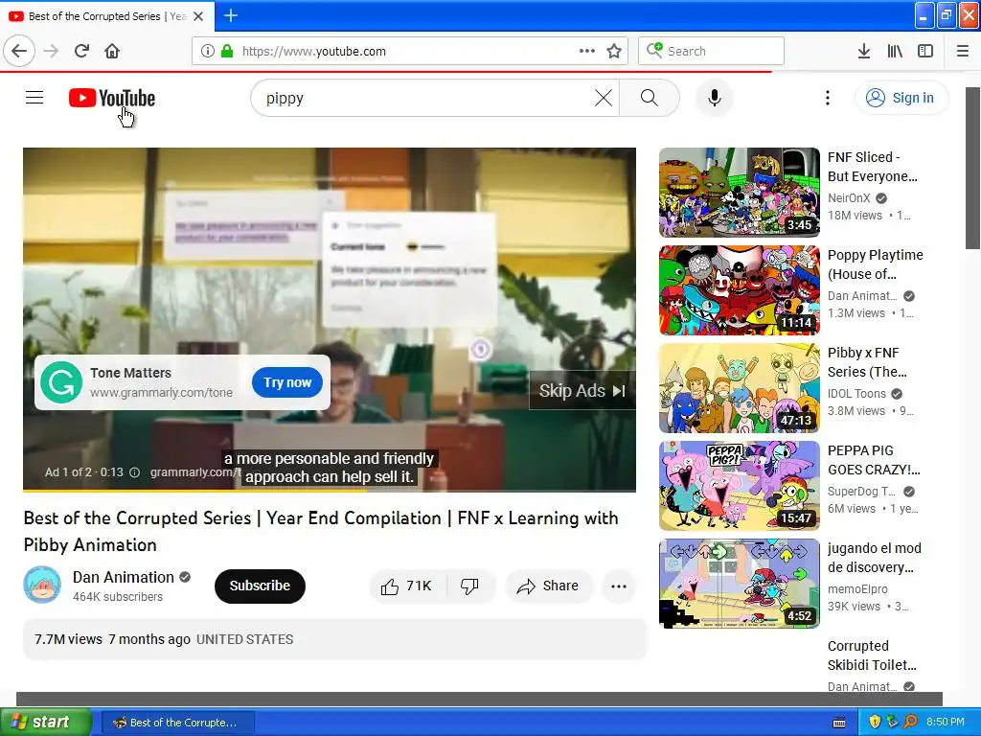Screen dimensions: 981x736
Task: Select the Best of the Corrupte taskbar item
Action: coord(177,723)
